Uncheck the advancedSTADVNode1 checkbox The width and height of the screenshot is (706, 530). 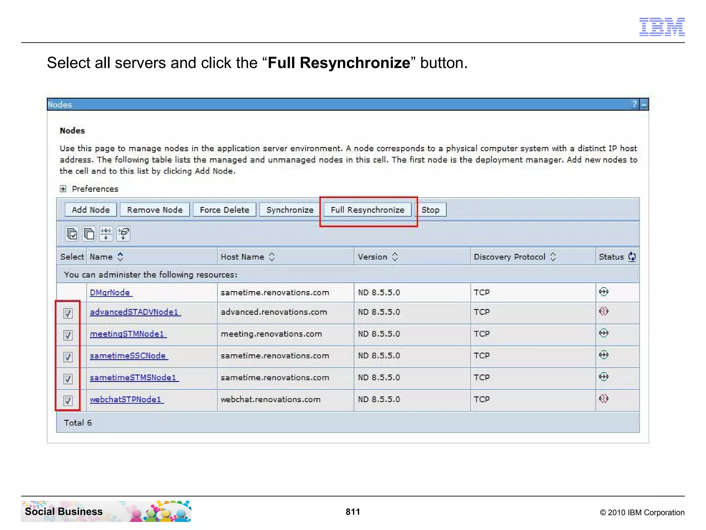pos(68,313)
